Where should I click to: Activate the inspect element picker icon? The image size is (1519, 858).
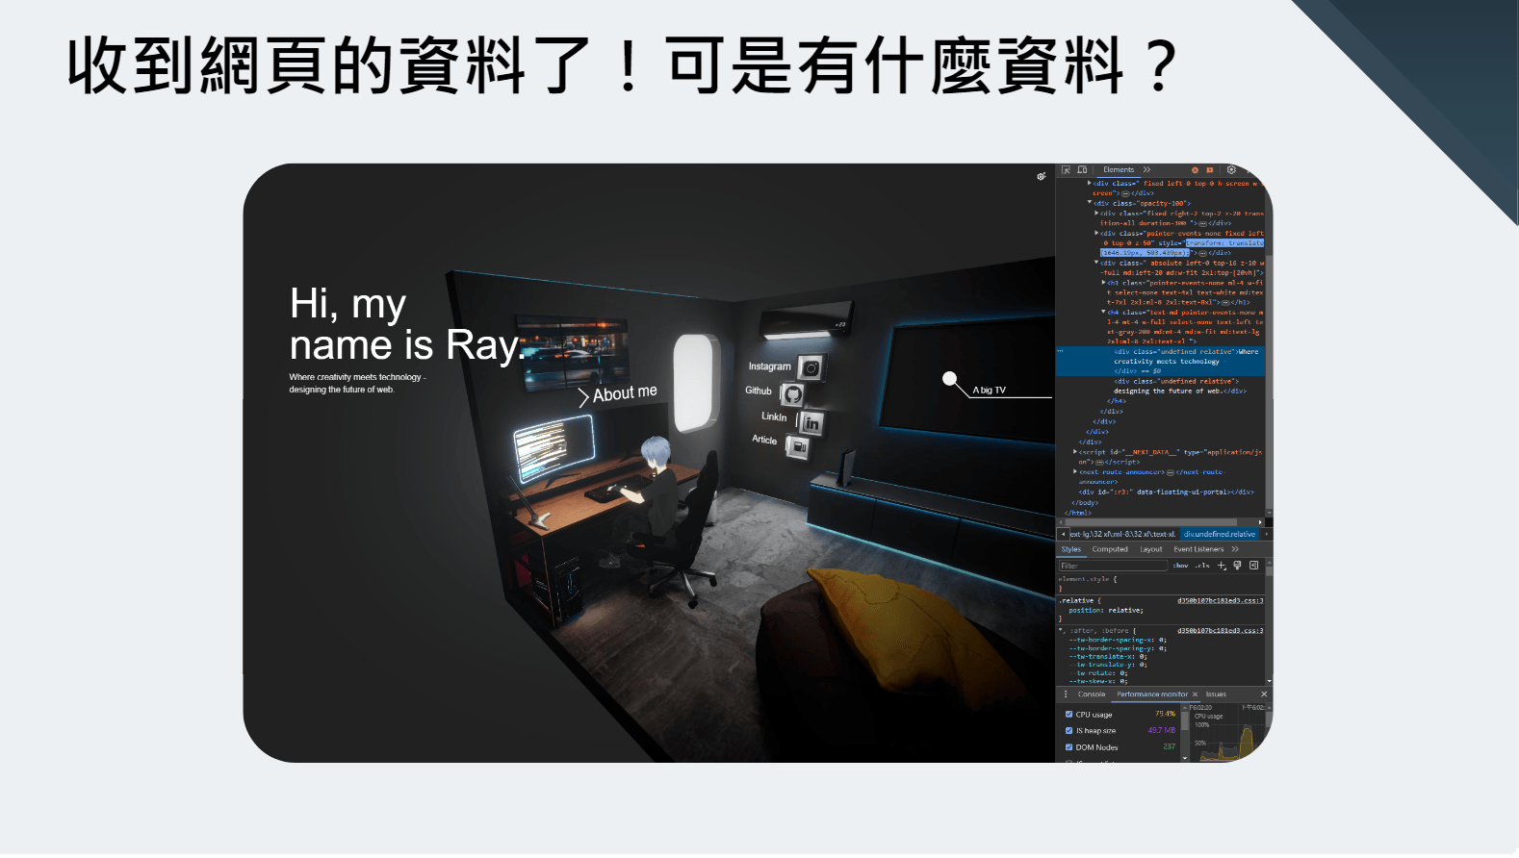tap(1066, 170)
